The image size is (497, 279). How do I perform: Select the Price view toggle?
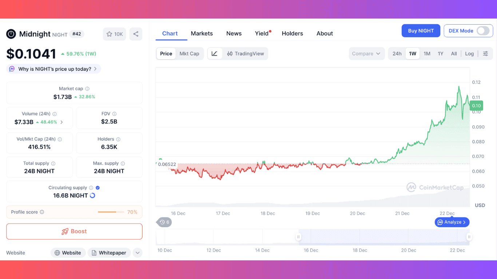click(166, 53)
